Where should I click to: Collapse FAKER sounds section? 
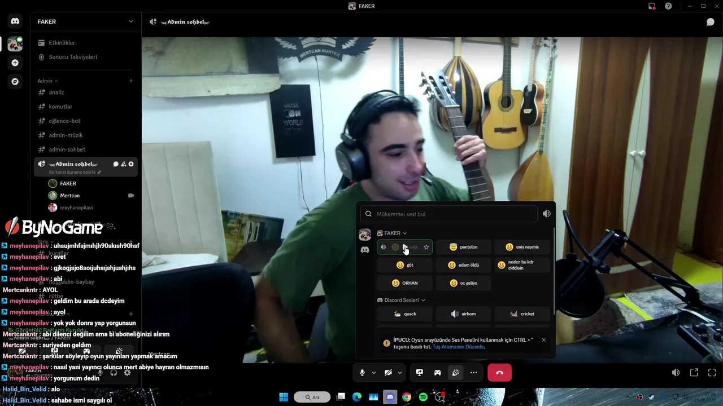(x=391, y=233)
